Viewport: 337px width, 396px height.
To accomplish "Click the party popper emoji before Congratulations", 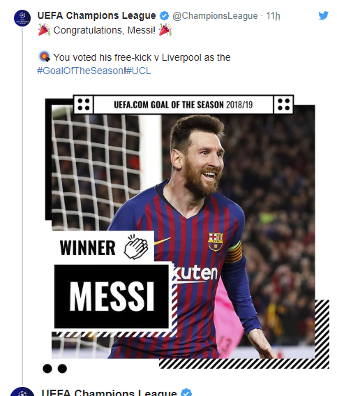I will (44, 29).
